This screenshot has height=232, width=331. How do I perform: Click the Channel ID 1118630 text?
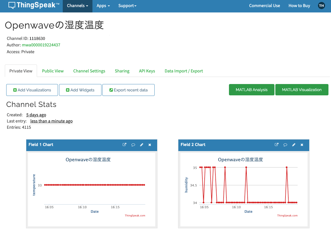coord(26,38)
